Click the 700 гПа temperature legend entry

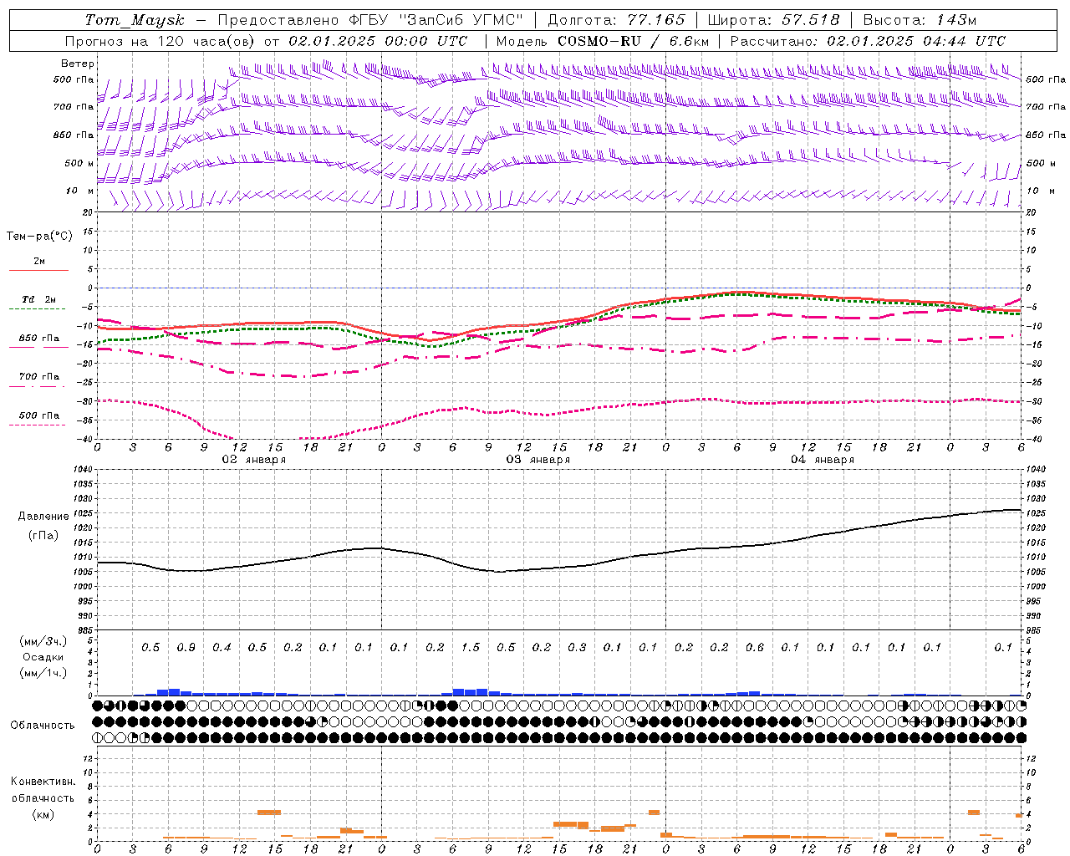tap(39, 377)
